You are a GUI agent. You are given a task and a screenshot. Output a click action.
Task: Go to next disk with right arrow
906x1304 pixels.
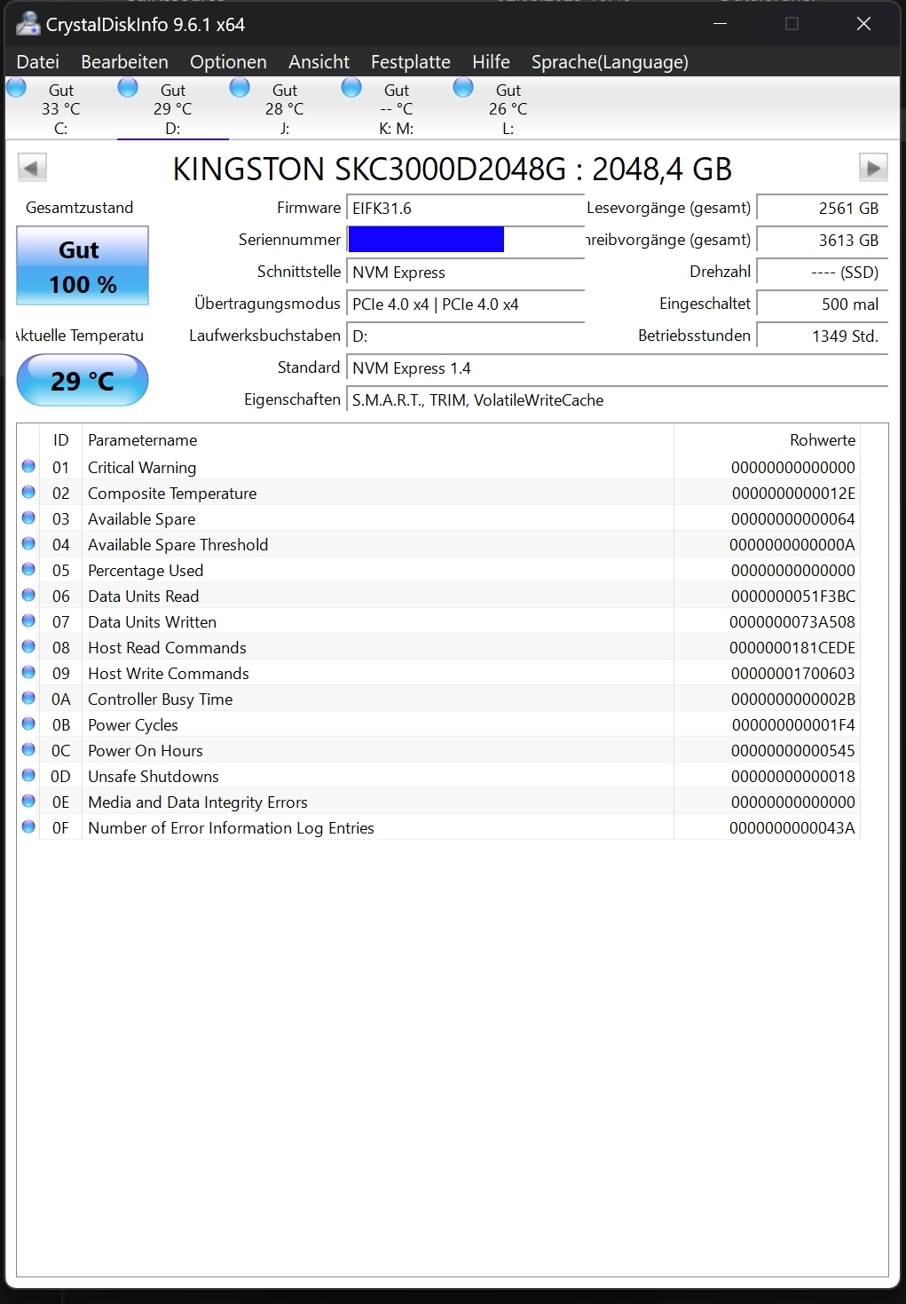[x=873, y=168]
